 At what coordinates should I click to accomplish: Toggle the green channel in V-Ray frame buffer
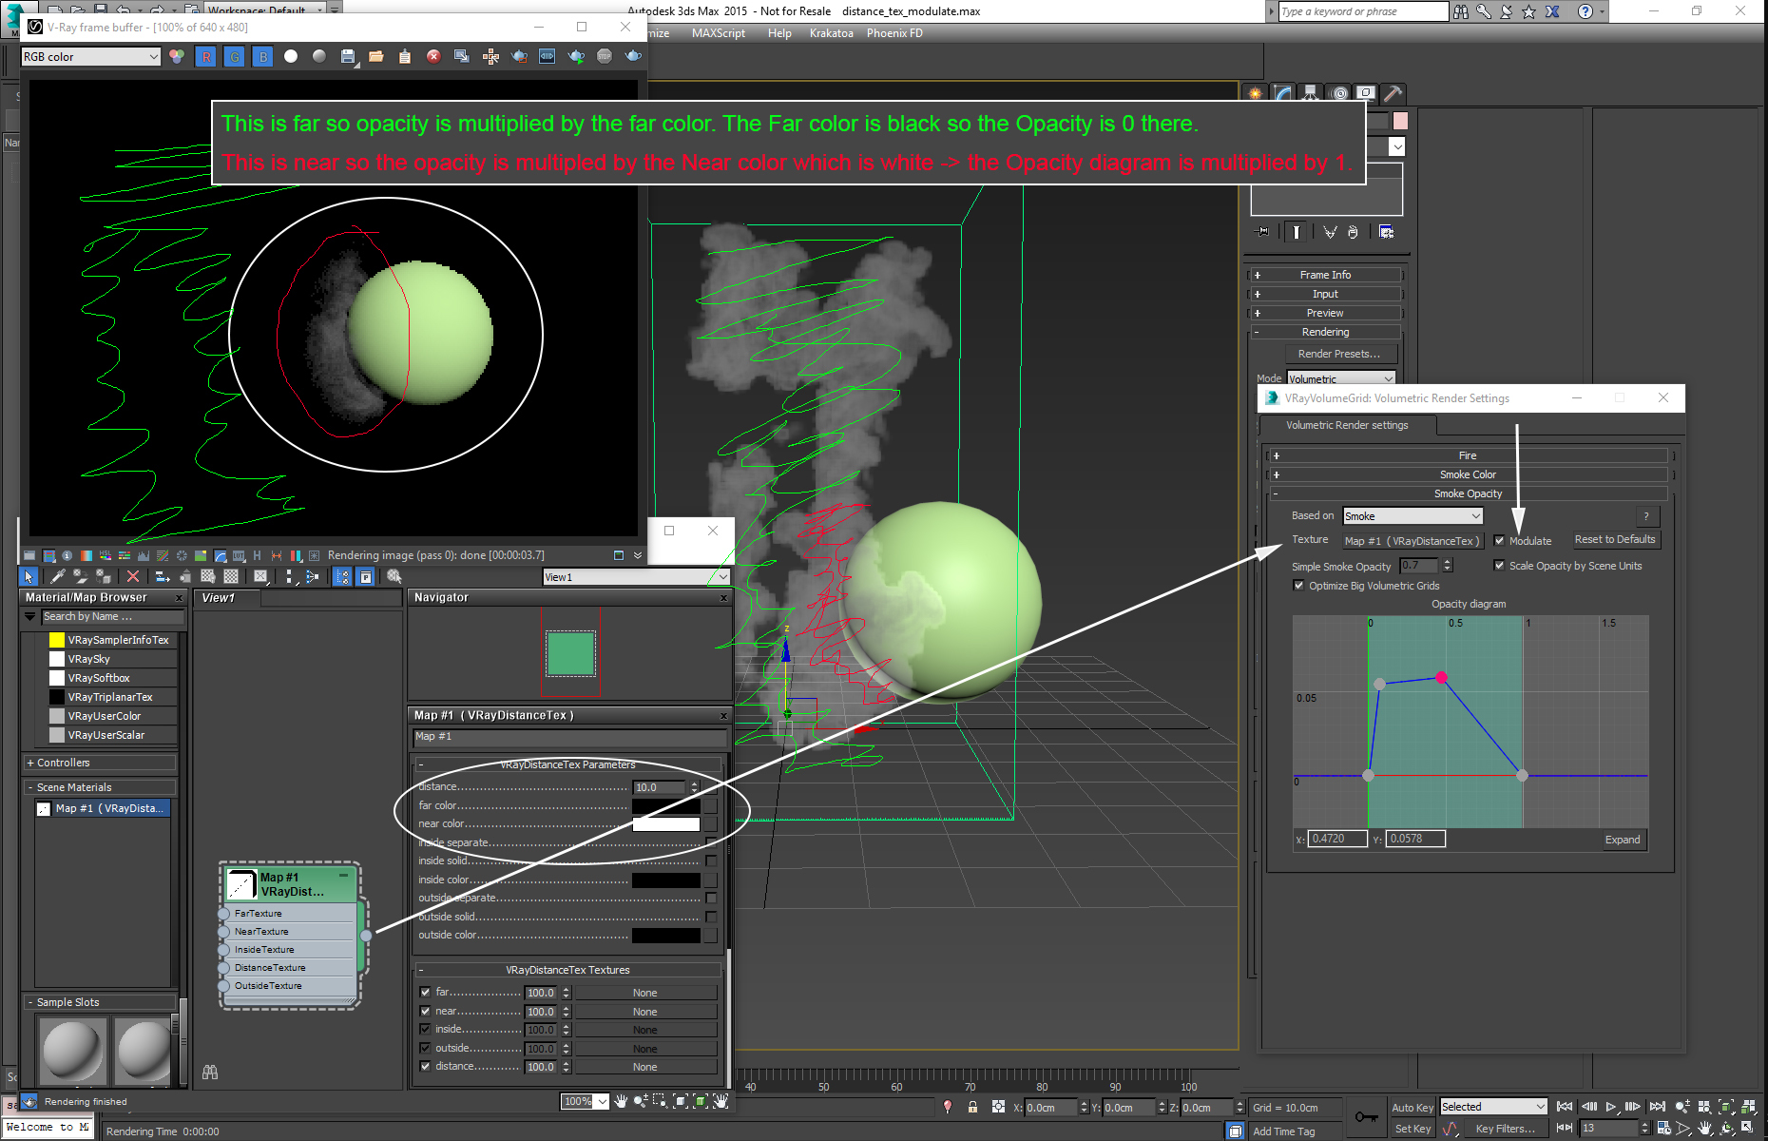[x=235, y=57]
